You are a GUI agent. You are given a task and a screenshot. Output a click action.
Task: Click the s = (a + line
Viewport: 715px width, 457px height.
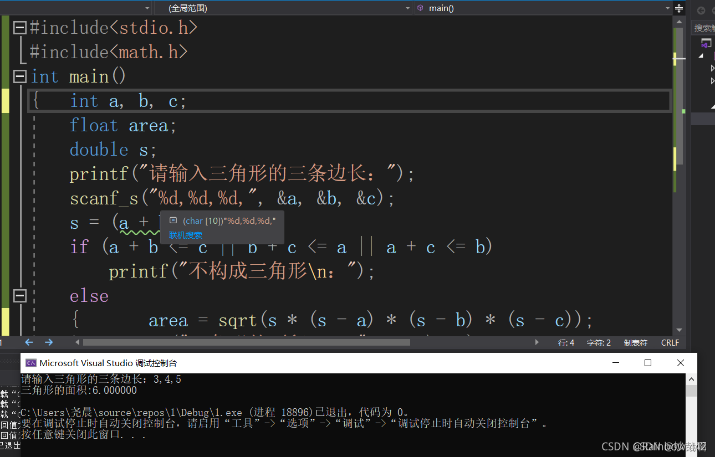coord(115,223)
